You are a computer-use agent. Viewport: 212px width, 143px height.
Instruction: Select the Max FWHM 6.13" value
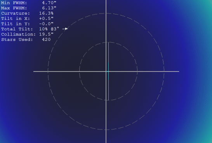(49, 8)
